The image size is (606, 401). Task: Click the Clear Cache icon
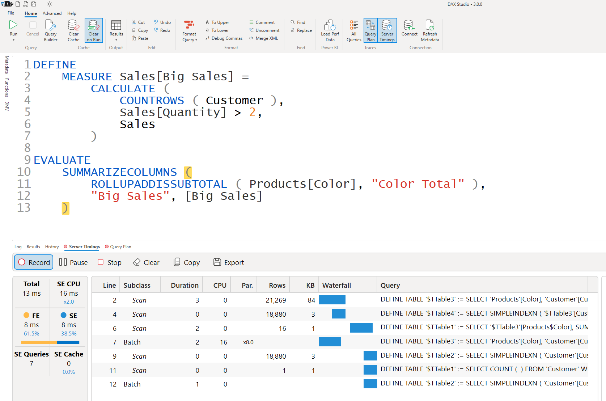pos(73,30)
